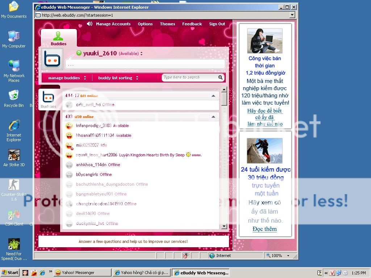Open the Buddies tab at top

58,38
